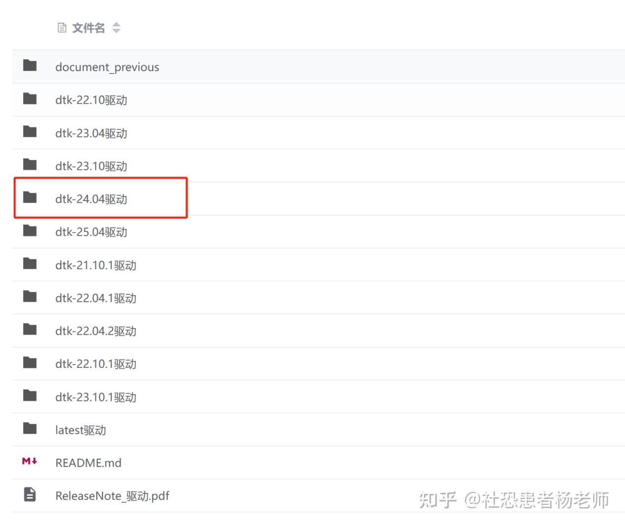Image resolution: width=625 pixels, height=525 pixels.
Task: Open the README.md file
Action: (88, 462)
